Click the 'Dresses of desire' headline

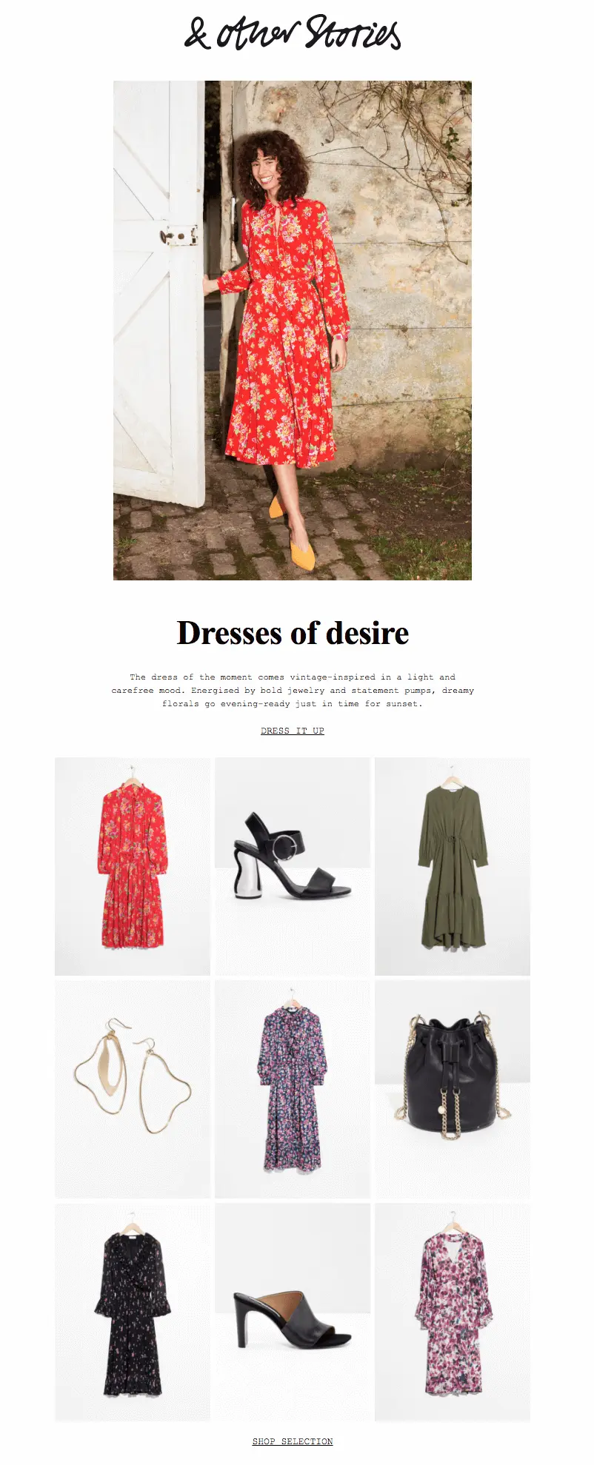click(293, 633)
